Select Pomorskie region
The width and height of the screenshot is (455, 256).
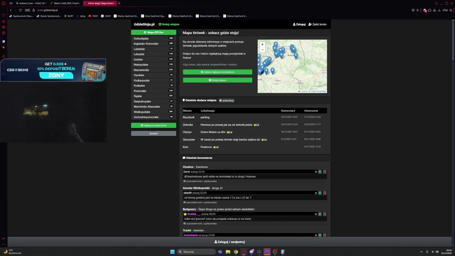154,91
